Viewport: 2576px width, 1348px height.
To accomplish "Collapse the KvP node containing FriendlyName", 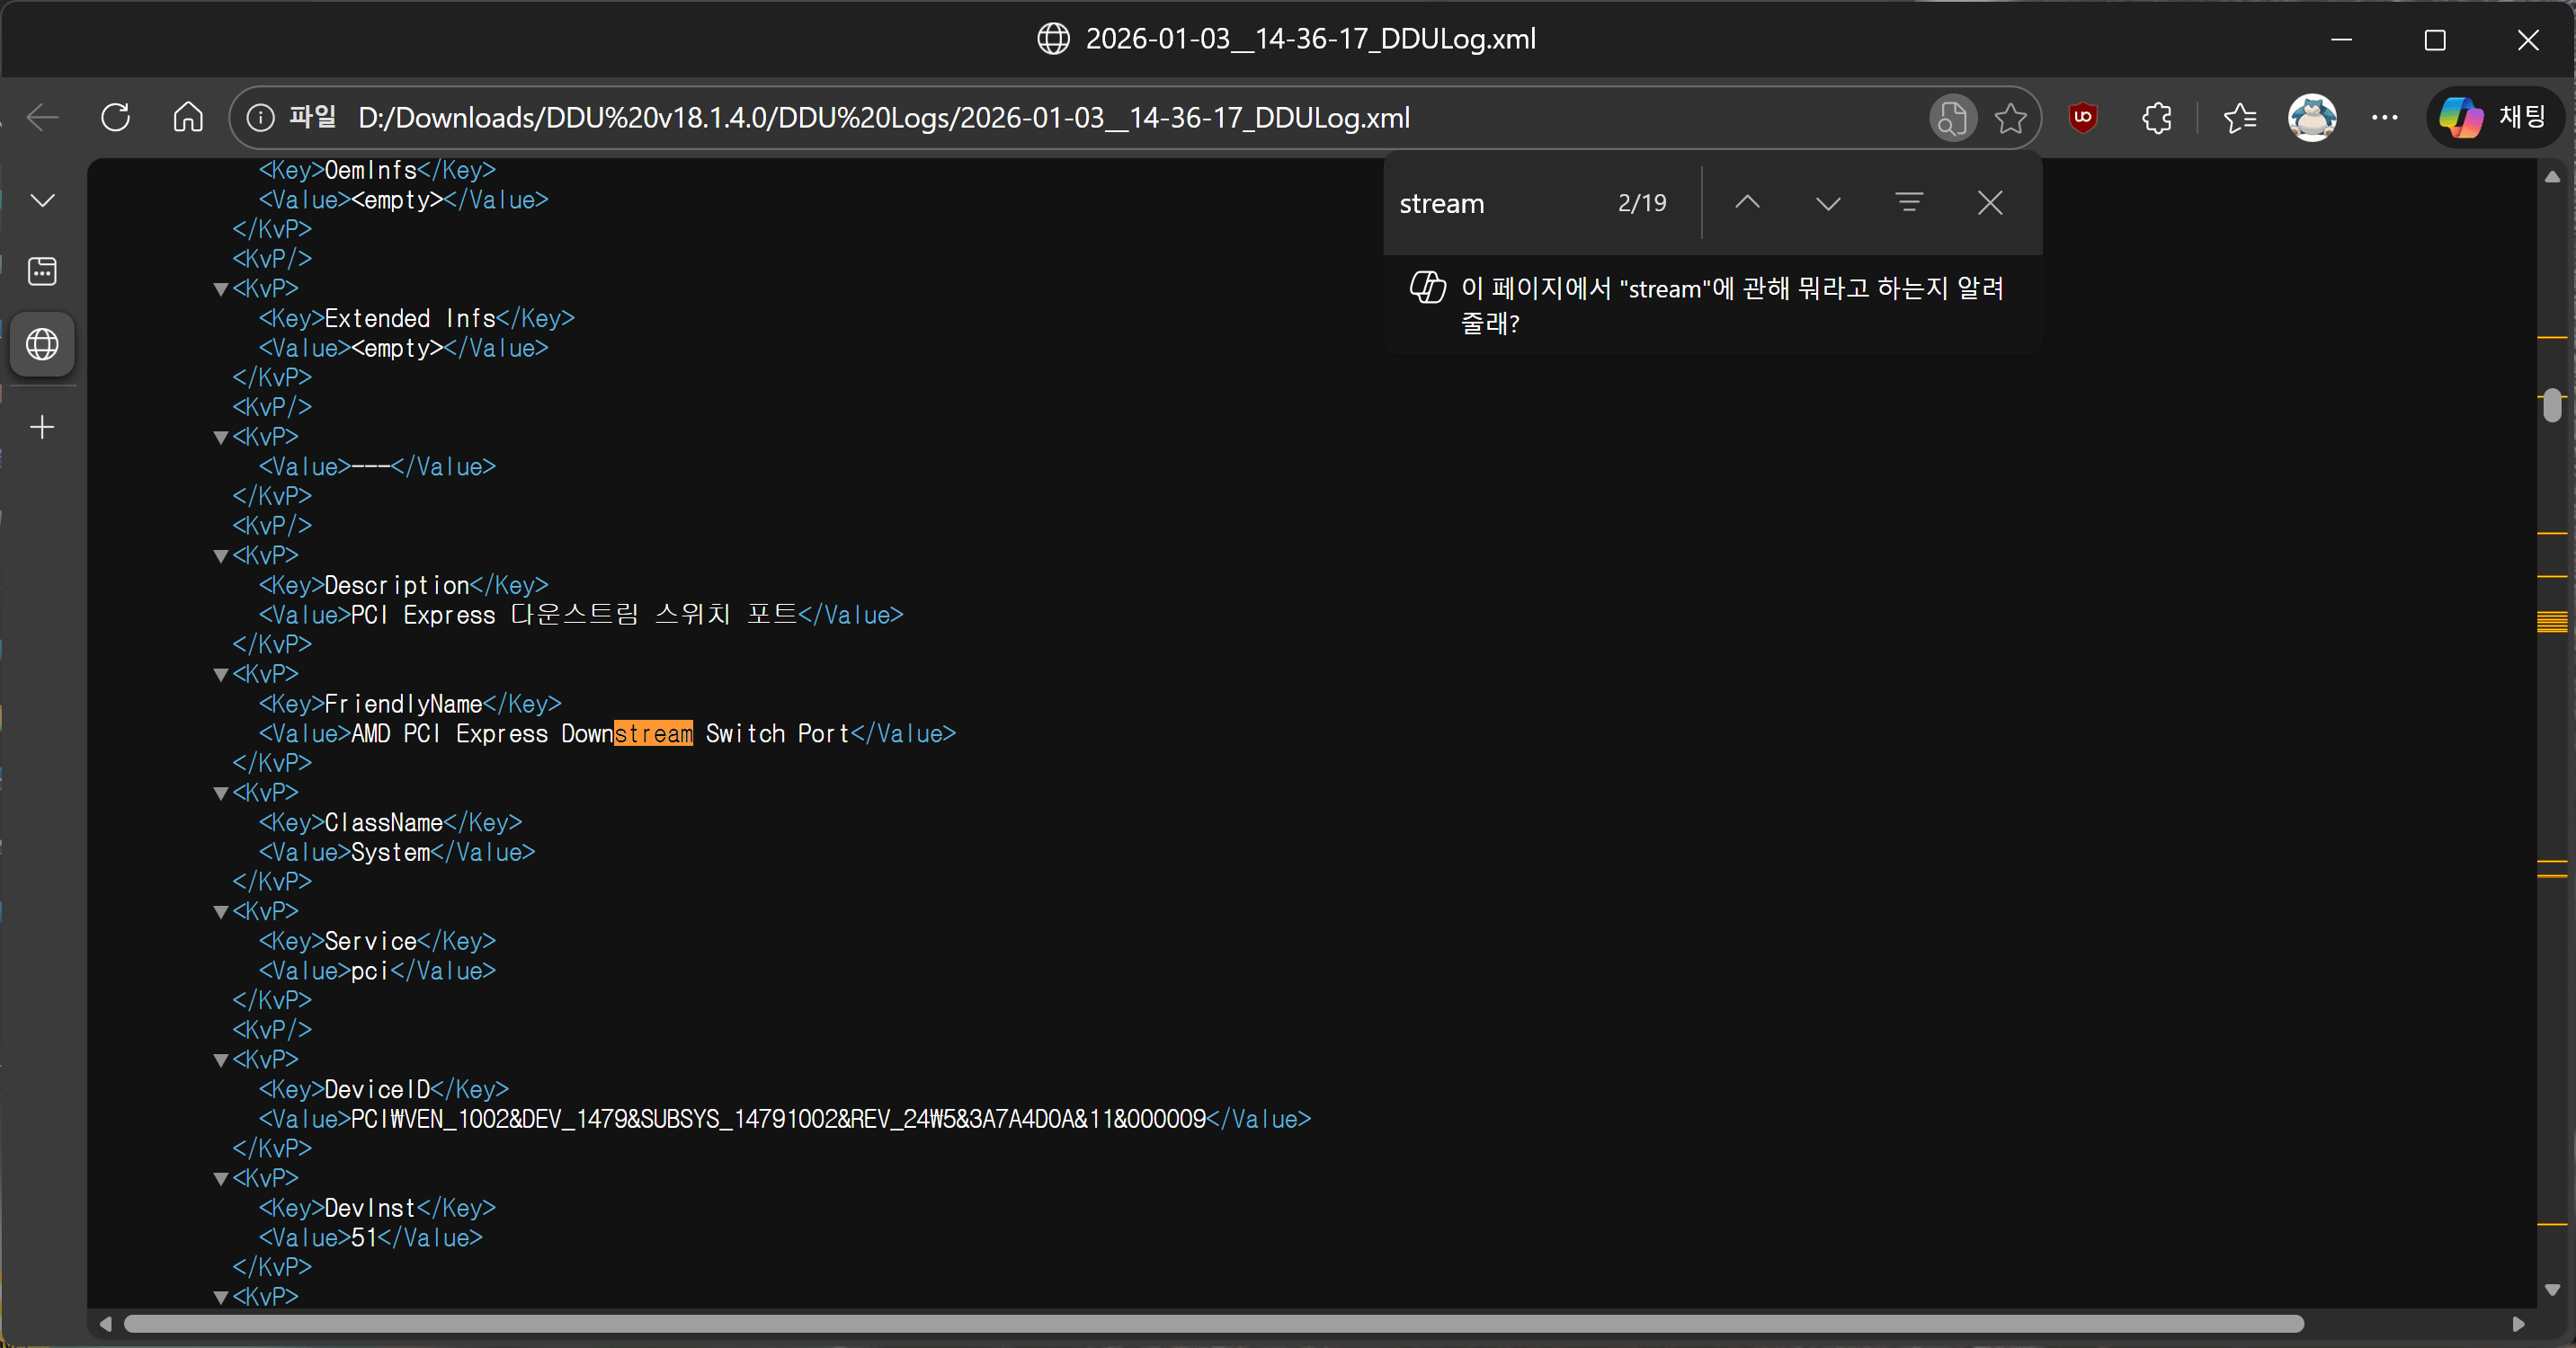I will click(x=221, y=673).
